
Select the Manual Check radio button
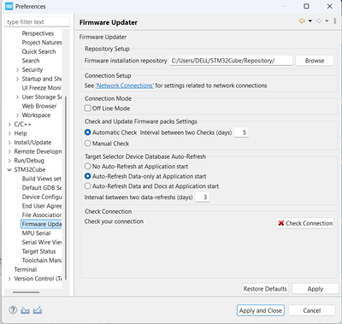click(88, 144)
